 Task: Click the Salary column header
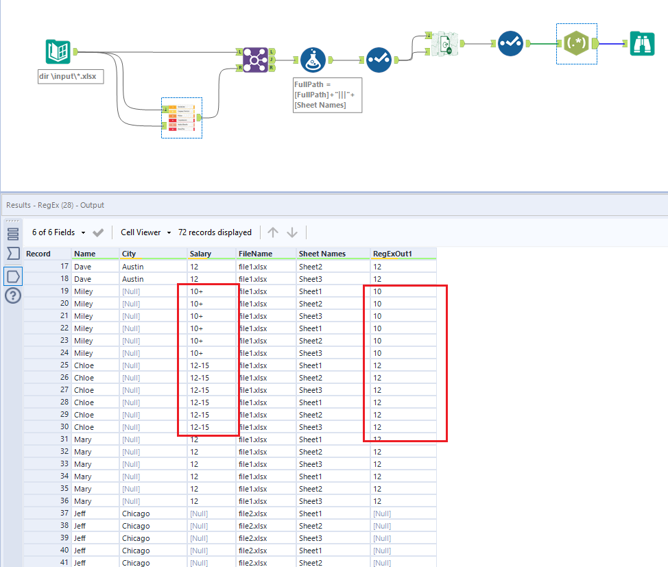pos(212,254)
